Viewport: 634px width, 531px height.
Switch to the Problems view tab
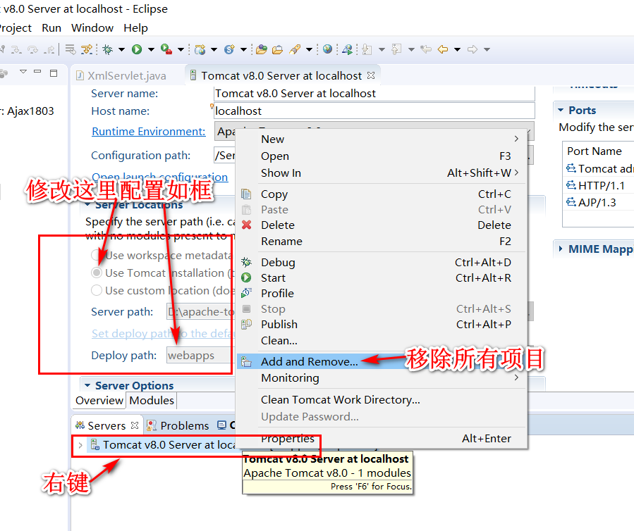(x=178, y=425)
